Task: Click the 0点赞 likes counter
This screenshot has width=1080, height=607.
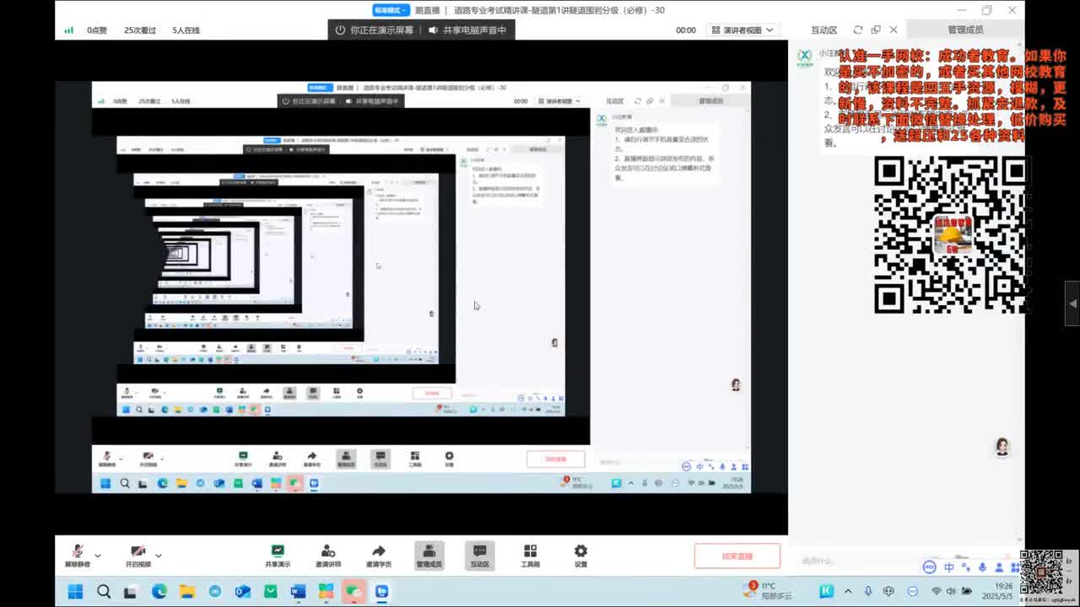Action: click(97, 30)
